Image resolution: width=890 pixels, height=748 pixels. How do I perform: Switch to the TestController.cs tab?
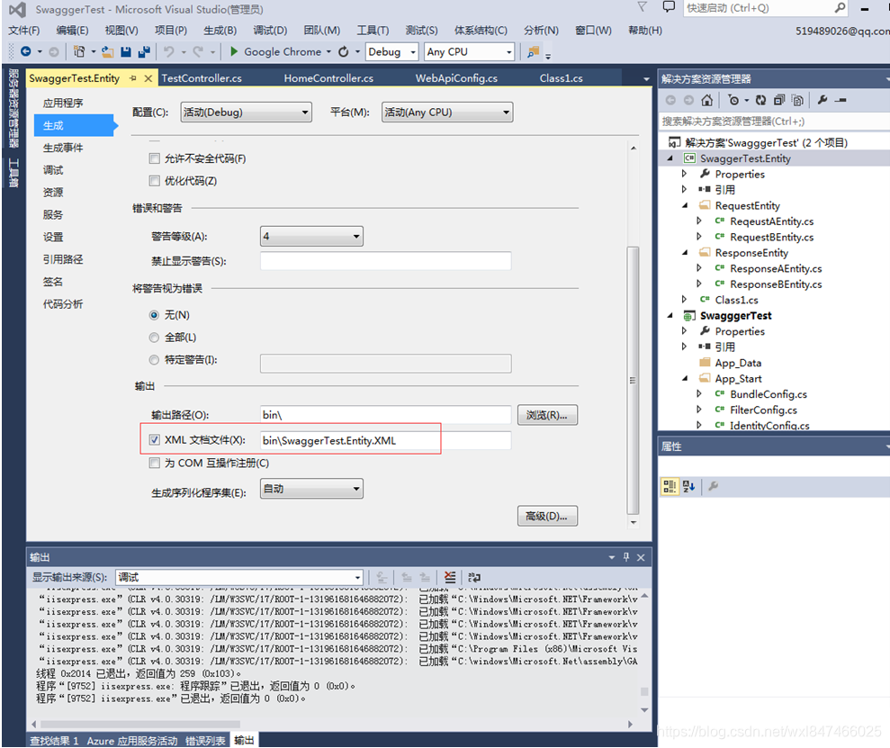pos(202,78)
